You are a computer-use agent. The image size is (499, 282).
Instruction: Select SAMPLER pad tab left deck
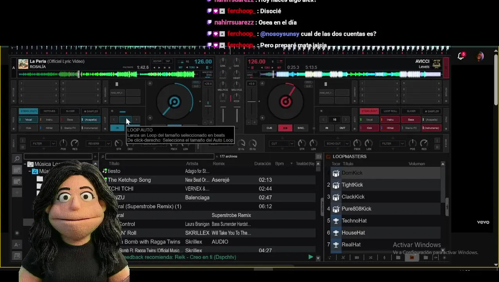click(x=91, y=111)
